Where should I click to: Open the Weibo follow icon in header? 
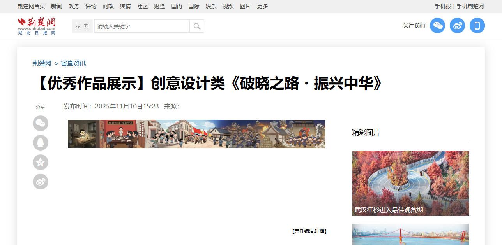click(x=457, y=26)
